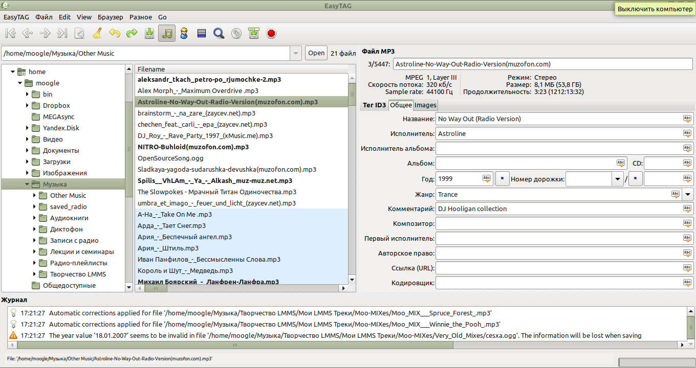Expand the Other Music folder
Image resolution: width=696 pixels, height=368 pixels.
[x=34, y=195]
